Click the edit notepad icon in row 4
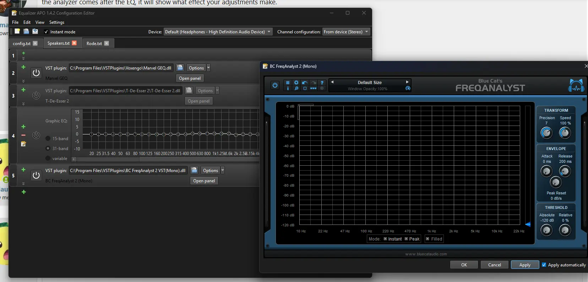The width and height of the screenshot is (588, 282). coord(23,144)
